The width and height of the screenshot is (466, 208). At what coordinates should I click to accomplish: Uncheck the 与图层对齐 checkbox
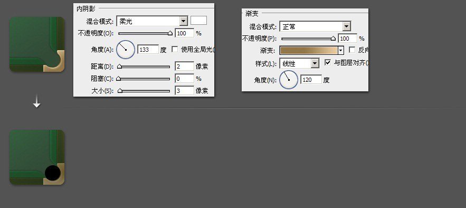pos(328,63)
